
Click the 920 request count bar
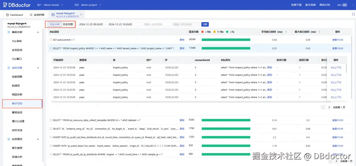[226, 146]
